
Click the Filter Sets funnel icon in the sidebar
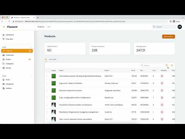pos(3,39)
